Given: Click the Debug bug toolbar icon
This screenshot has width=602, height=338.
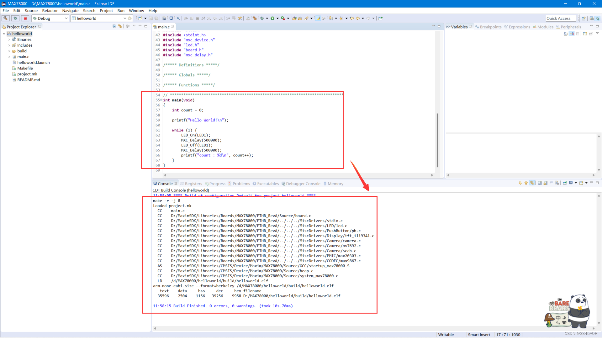Looking at the screenshot, I should [262, 18].
